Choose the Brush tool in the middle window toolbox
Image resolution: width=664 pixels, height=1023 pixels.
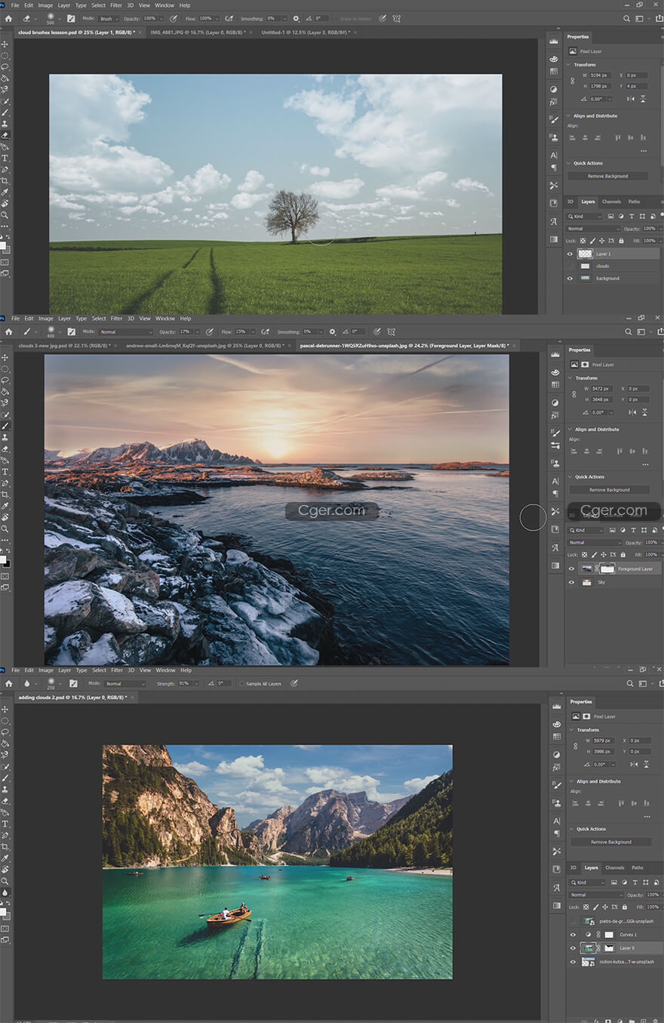5,426
